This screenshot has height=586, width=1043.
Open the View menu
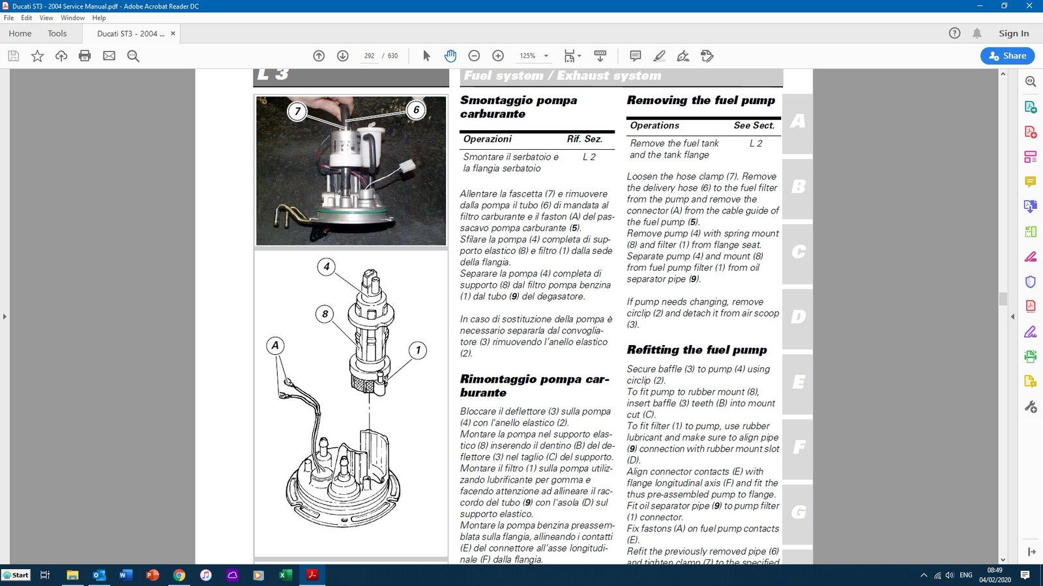click(x=46, y=18)
